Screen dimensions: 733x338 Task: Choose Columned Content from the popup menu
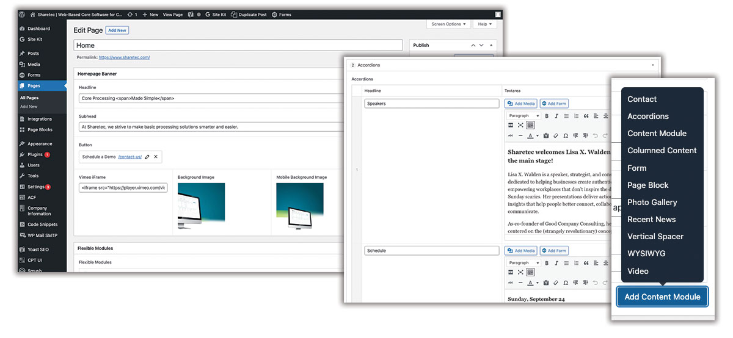(662, 150)
